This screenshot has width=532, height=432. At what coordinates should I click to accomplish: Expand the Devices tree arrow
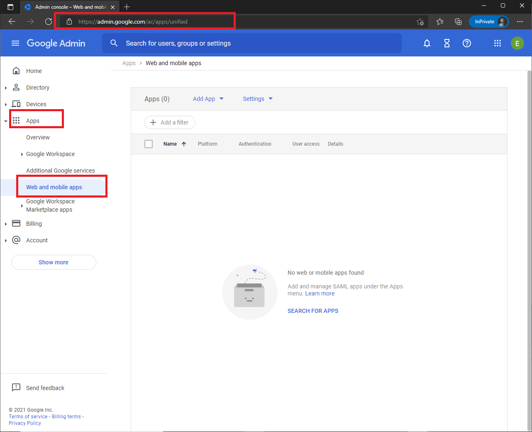[x=6, y=104]
